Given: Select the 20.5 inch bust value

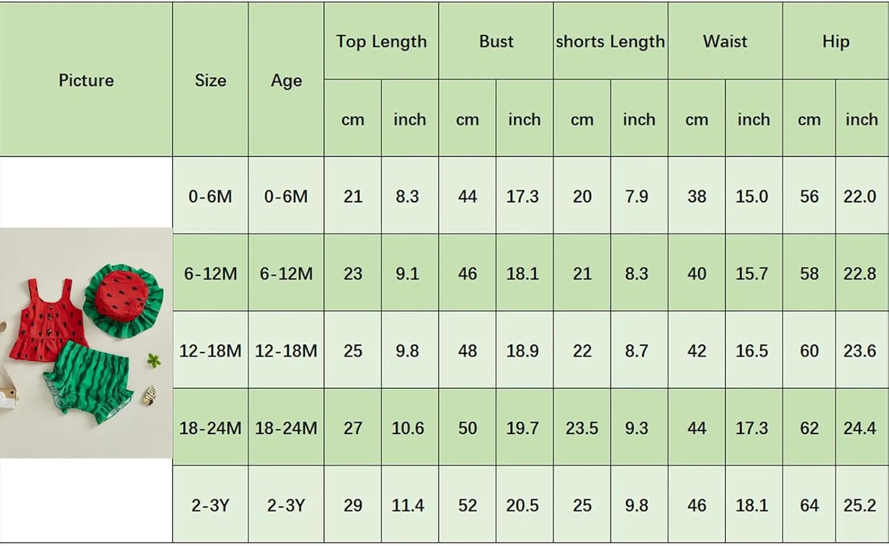Looking at the screenshot, I should click(x=522, y=505).
